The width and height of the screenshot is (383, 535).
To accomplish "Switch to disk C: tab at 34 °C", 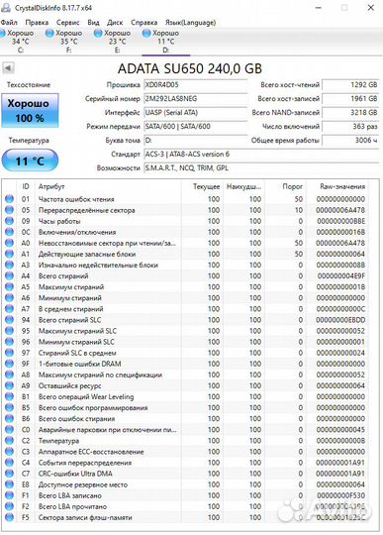I will click(19, 42).
